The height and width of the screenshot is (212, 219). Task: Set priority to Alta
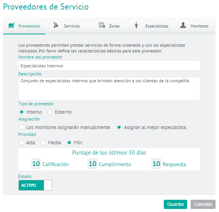[x=21, y=143]
